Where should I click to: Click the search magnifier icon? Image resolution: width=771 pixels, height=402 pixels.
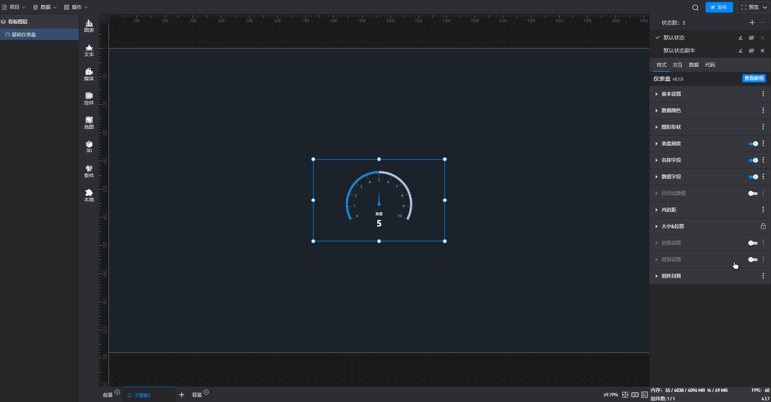pyautogui.click(x=695, y=7)
